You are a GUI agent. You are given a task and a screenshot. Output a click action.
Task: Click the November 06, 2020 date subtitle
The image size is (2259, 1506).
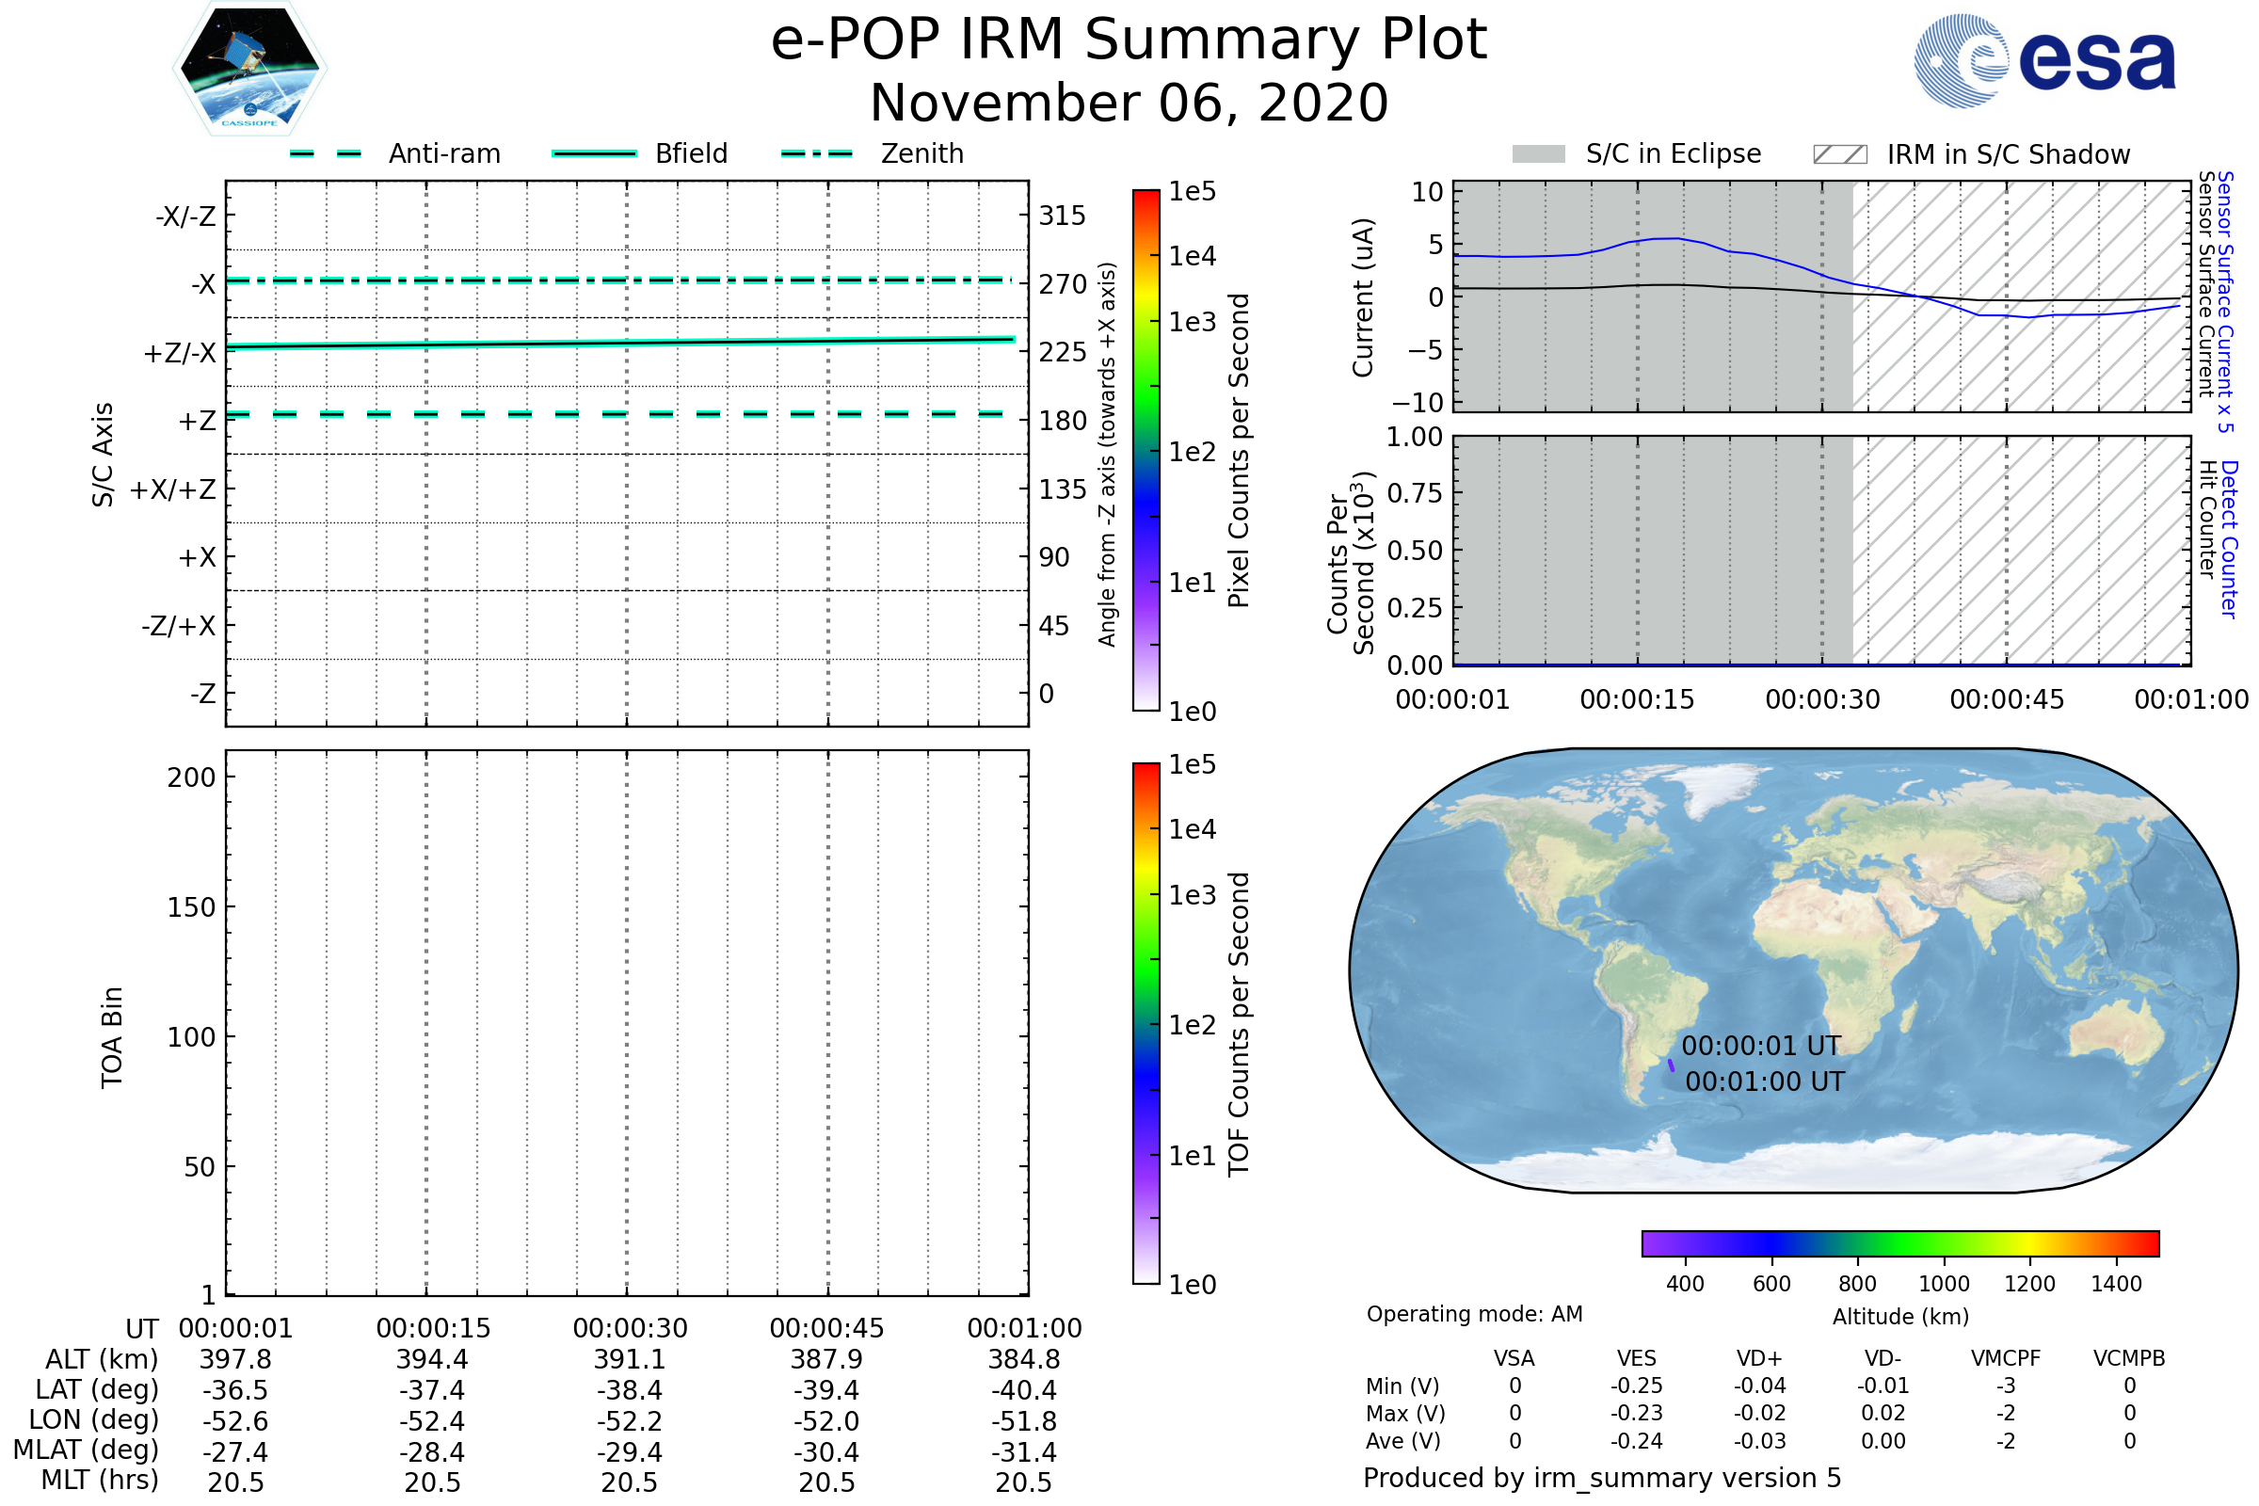(x=1129, y=104)
